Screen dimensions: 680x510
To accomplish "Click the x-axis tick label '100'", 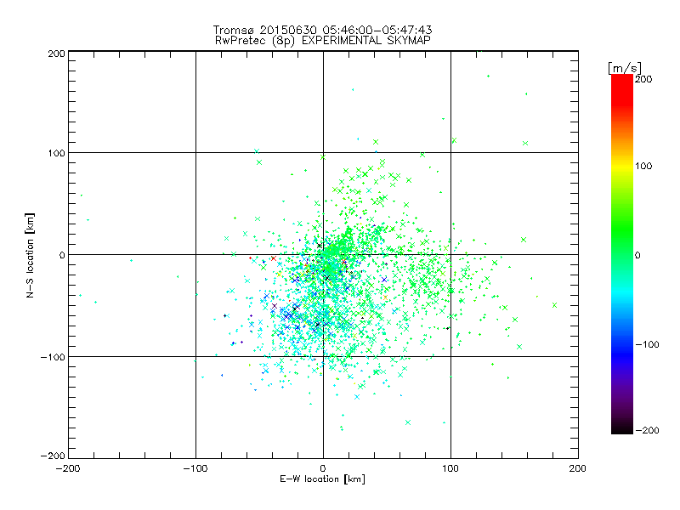I will (x=450, y=468).
